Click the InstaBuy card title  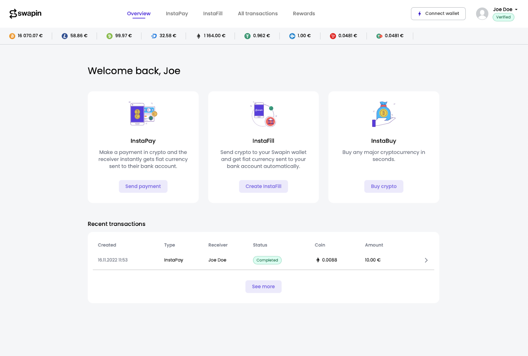coord(384,141)
